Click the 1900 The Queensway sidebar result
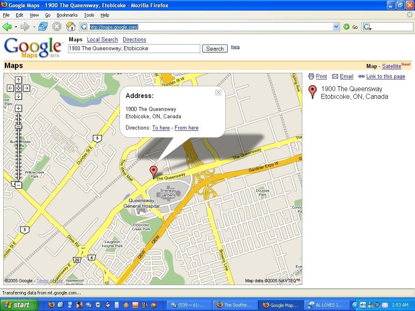The height and width of the screenshot is (311, 415). click(x=354, y=93)
